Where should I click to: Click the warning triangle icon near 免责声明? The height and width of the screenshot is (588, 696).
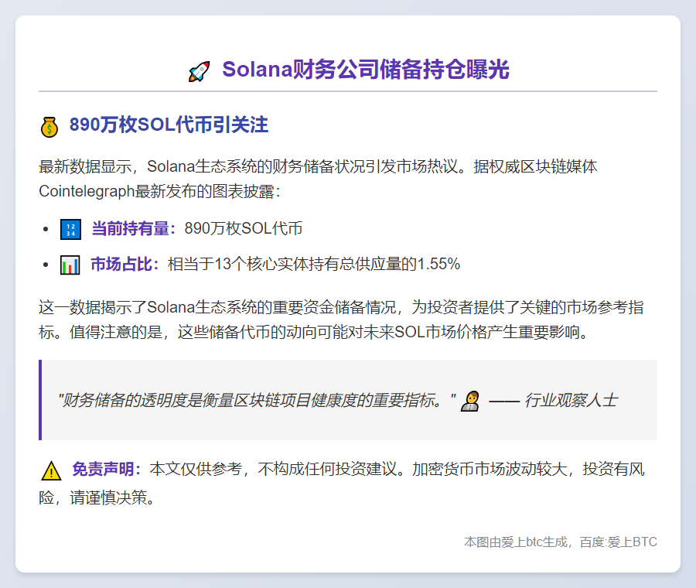pos(49,470)
